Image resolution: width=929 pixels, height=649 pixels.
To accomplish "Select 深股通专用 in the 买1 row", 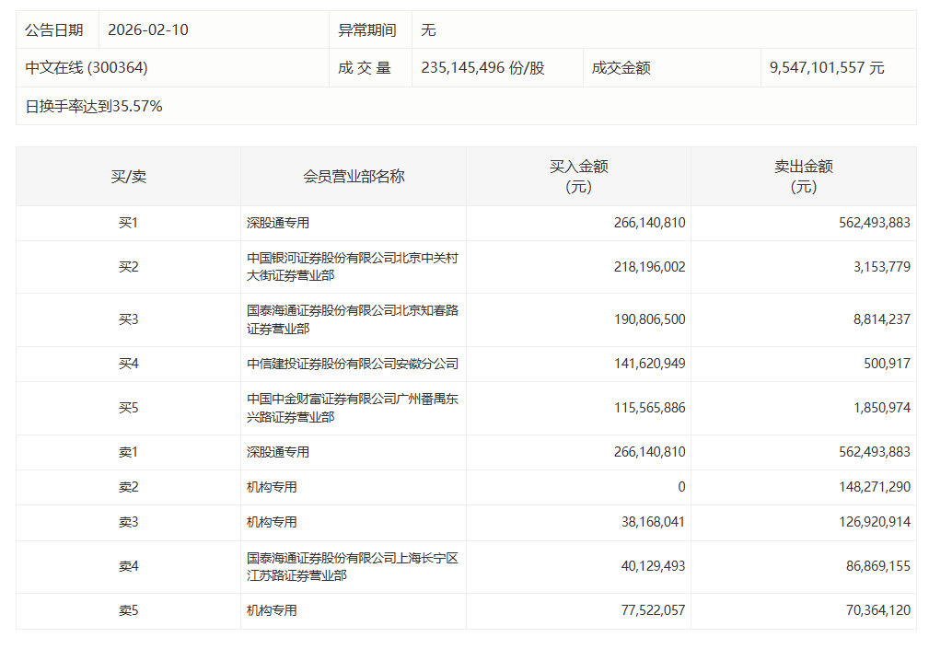I will click(278, 223).
